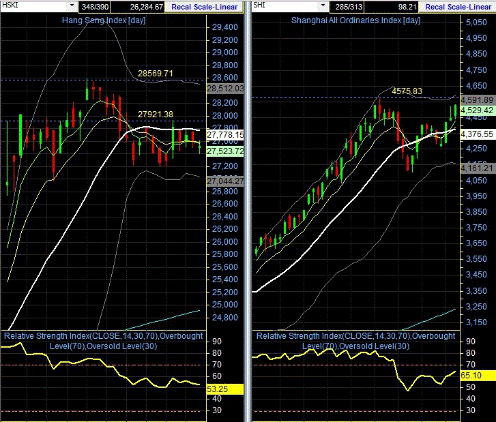
Task: Click the 4,591.89 price axis marker
Action: coord(477,100)
